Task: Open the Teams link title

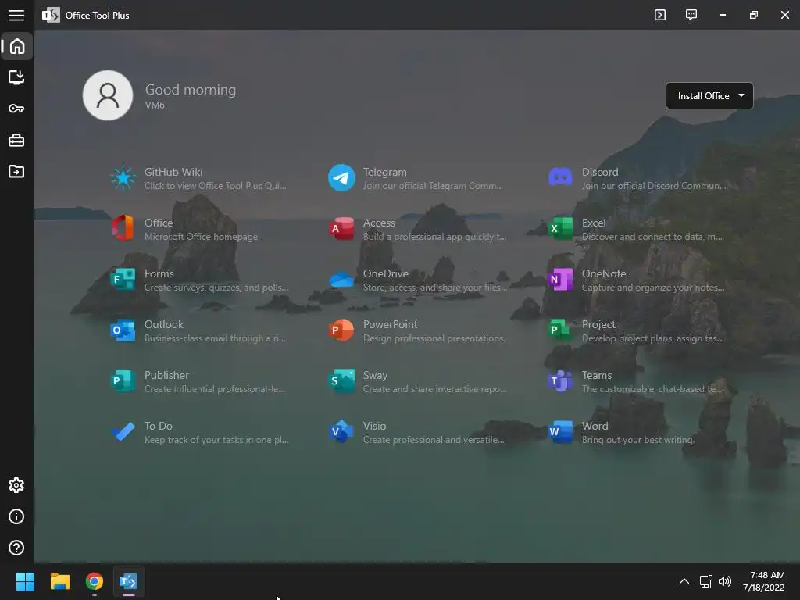Action: click(x=597, y=375)
